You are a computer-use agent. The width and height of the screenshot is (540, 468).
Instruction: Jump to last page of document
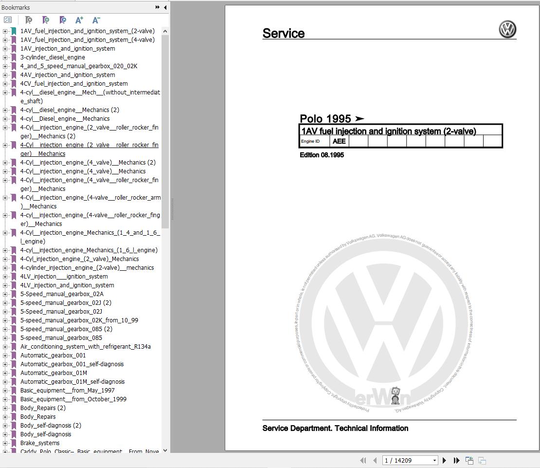click(456, 460)
